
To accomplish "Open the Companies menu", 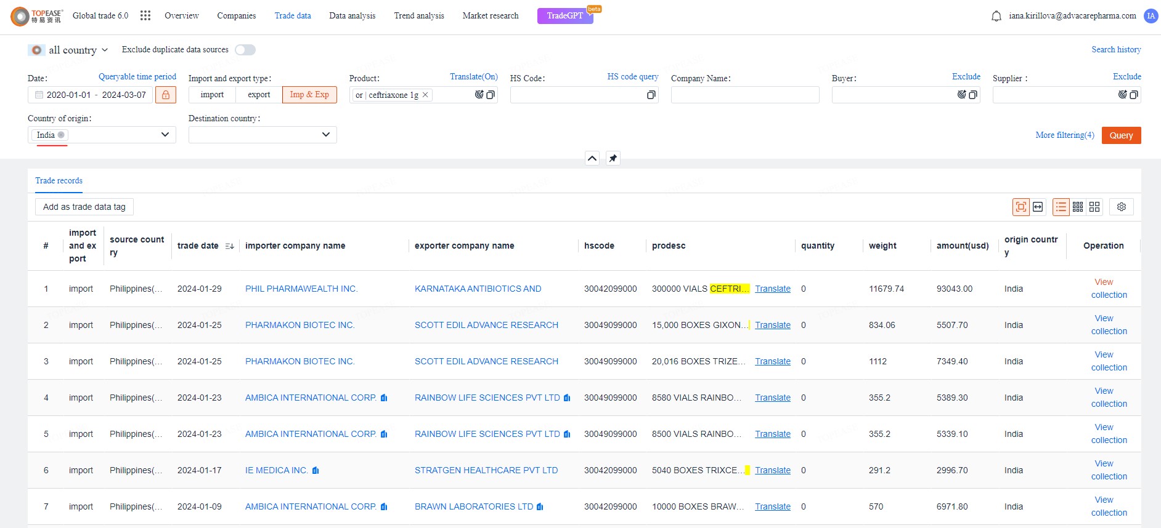I will point(236,16).
